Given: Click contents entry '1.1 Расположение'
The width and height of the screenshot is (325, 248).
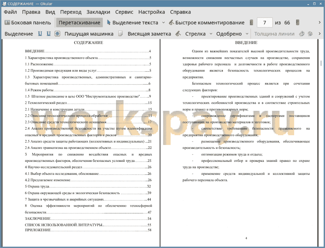Looking at the screenshot, I should point(88,64).
